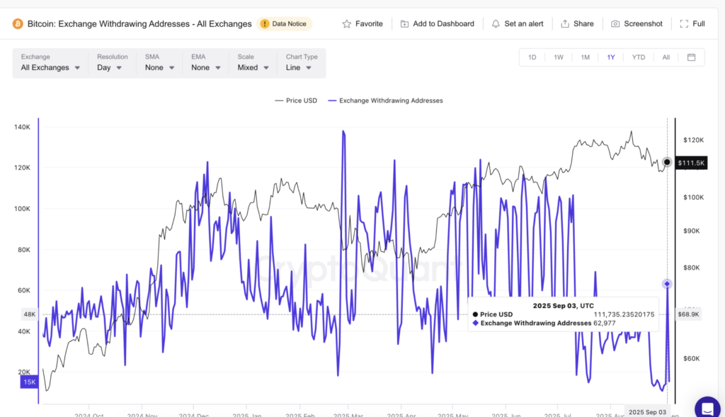Open the Data Notice warning badge
Screen dimensions: 725x417
coord(284,23)
